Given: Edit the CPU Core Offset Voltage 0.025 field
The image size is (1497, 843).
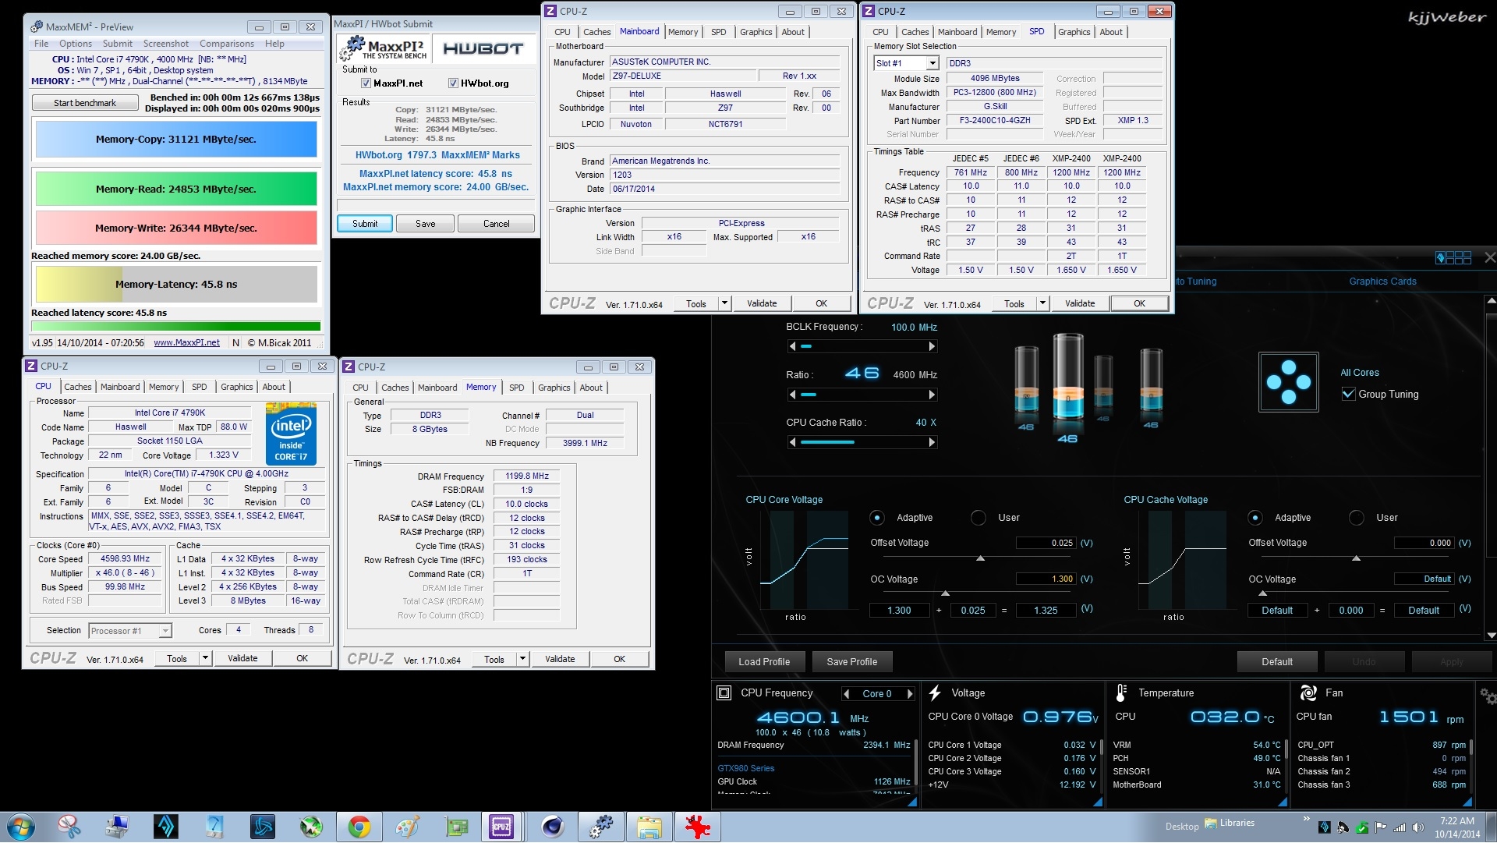Looking at the screenshot, I should [x=1046, y=543].
